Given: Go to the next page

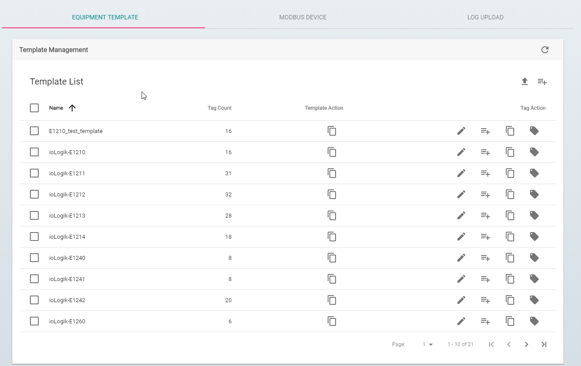Looking at the screenshot, I should pyautogui.click(x=526, y=344).
